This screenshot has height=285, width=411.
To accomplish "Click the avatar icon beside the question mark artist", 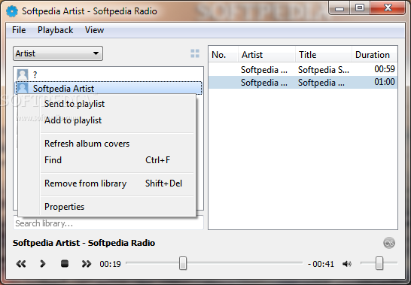I will tap(23, 74).
